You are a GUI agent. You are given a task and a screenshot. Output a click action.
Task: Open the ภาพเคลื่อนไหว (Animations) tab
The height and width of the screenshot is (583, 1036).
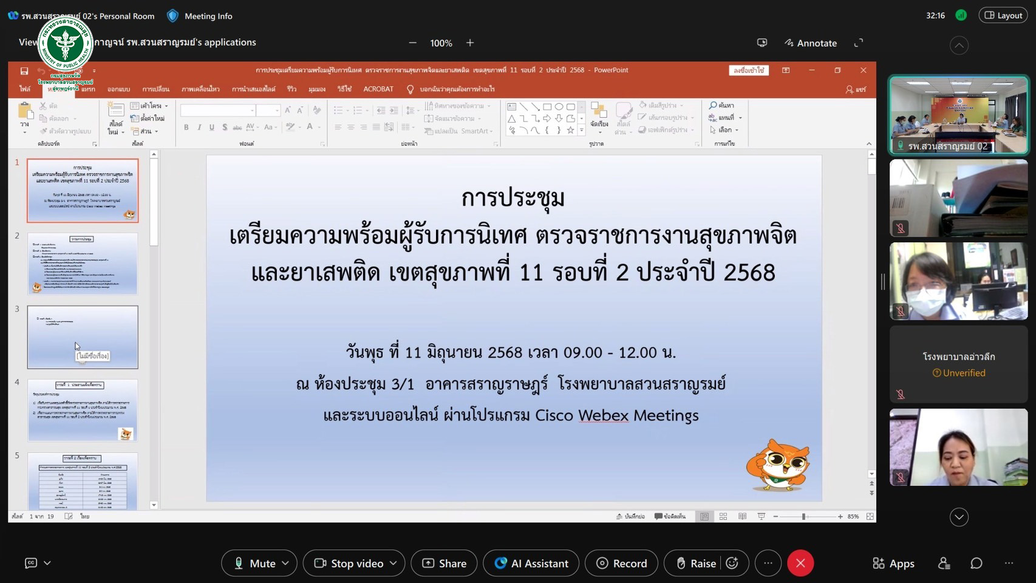(200, 89)
